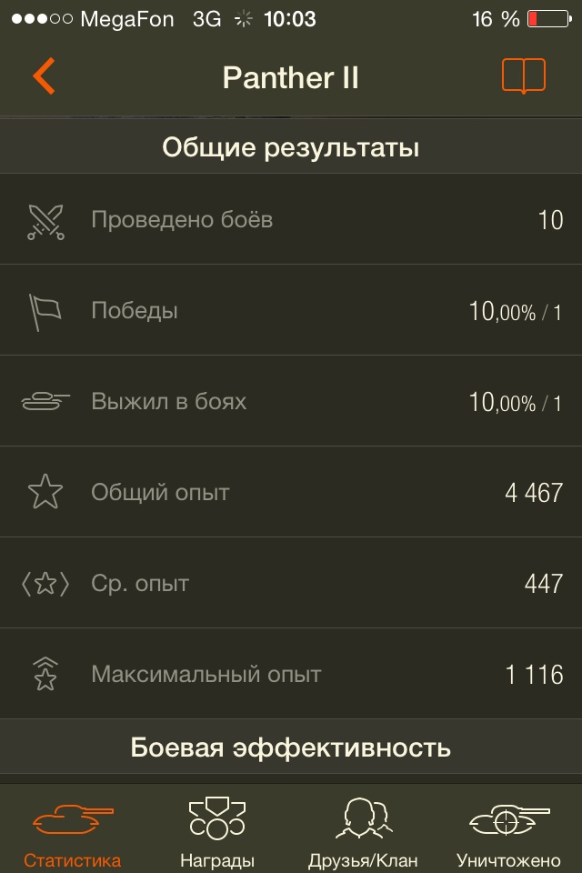Image resolution: width=582 pixels, height=873 pixels.
Task: Tap the flag icon beside Победы
Action: [x=45, y=312]
